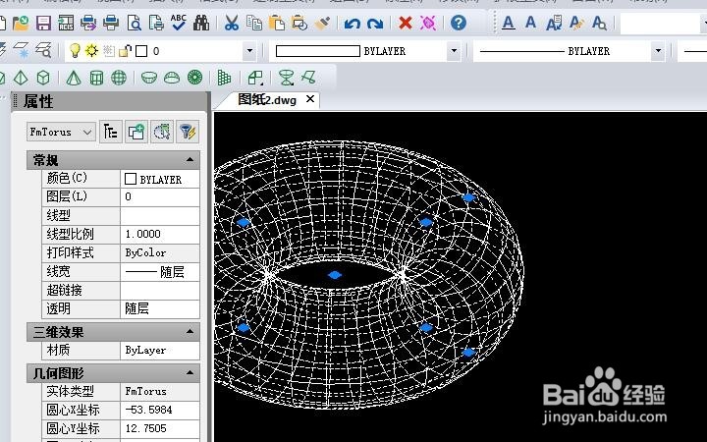The width and height of the screenshot is (707, 442).
Task: Click the select objects icon in 属性 panel
Action: pos(136,133)
